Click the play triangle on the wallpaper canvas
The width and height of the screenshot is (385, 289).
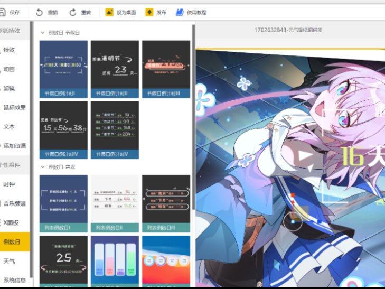pos(305,157)
